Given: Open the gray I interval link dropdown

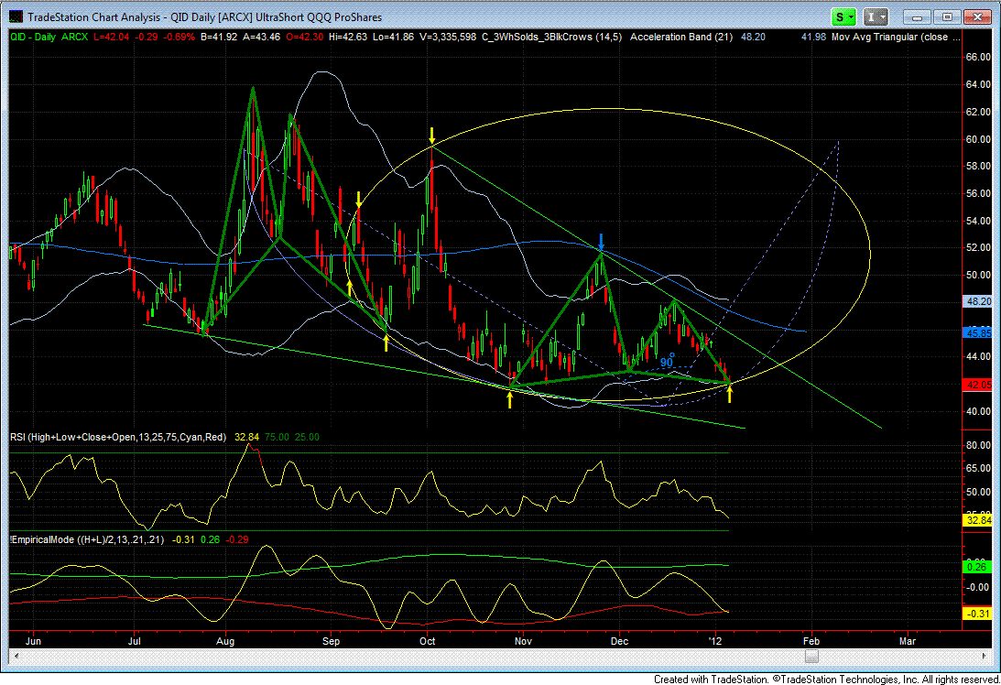Looking at the screenshot, I should coord(876,17).
